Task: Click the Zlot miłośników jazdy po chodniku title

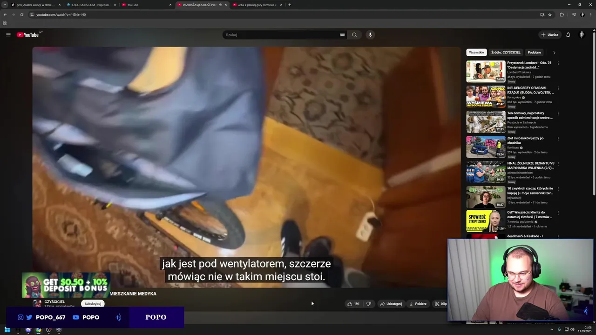Action: coord(525,141)
